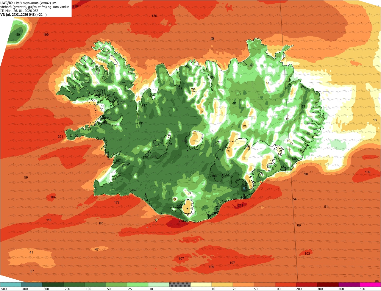
Task: Select the -131 value in west Iceland
Action: pyautogui.click(x=140, y=123)
